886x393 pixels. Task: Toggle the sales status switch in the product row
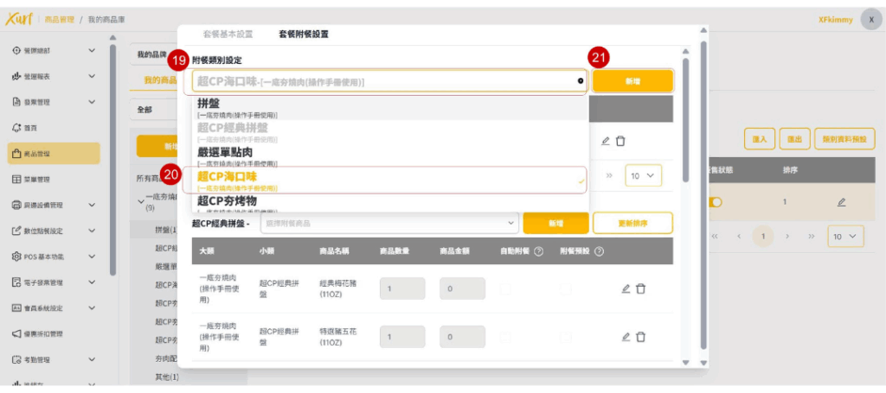[x=716, y=202]
